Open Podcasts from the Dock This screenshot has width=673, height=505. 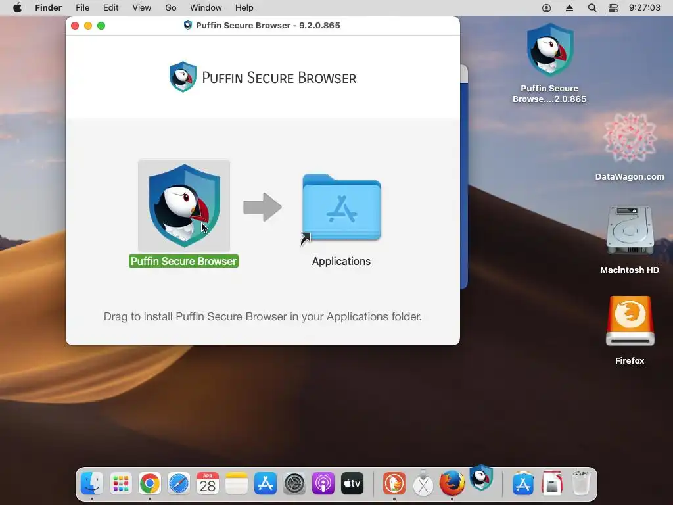pos(323,483)
